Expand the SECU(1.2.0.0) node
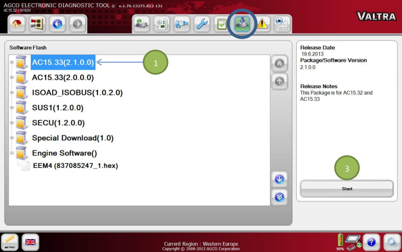Viewport: 402px width, 252px height. point(12,123)
